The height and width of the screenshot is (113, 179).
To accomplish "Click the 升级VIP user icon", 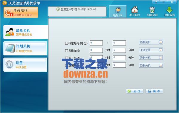I will (118, 10).
